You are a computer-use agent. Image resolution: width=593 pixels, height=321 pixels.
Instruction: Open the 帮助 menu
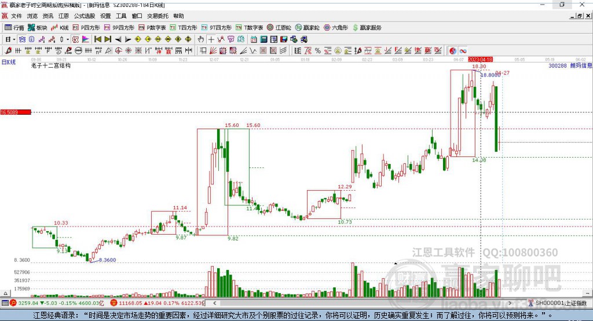pos(178,16)
